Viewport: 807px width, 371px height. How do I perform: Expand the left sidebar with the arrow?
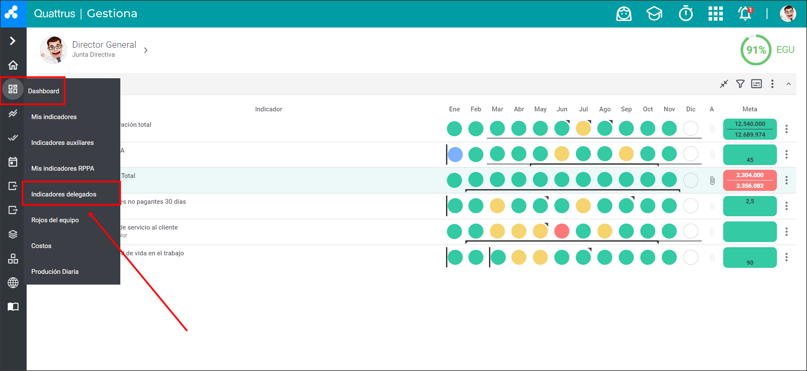(13, 41)
